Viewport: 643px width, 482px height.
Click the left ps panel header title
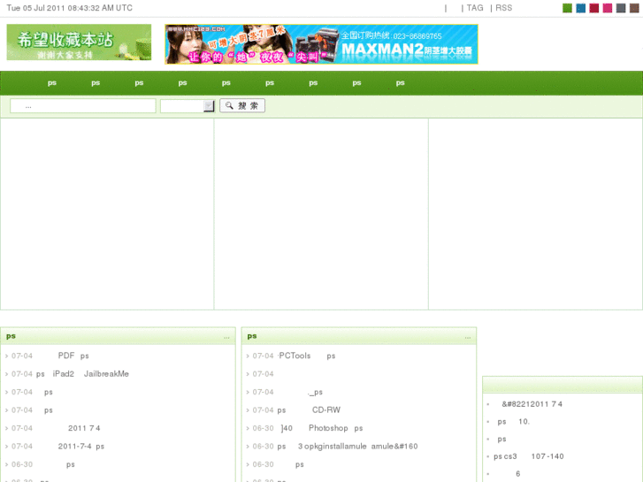(x=11, y=336)
